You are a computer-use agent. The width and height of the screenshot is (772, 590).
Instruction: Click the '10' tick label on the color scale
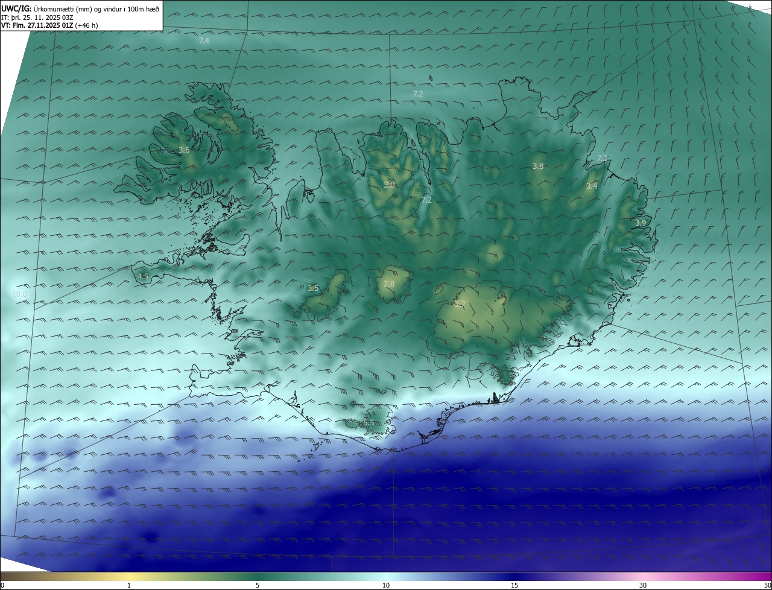pos(386,585)
